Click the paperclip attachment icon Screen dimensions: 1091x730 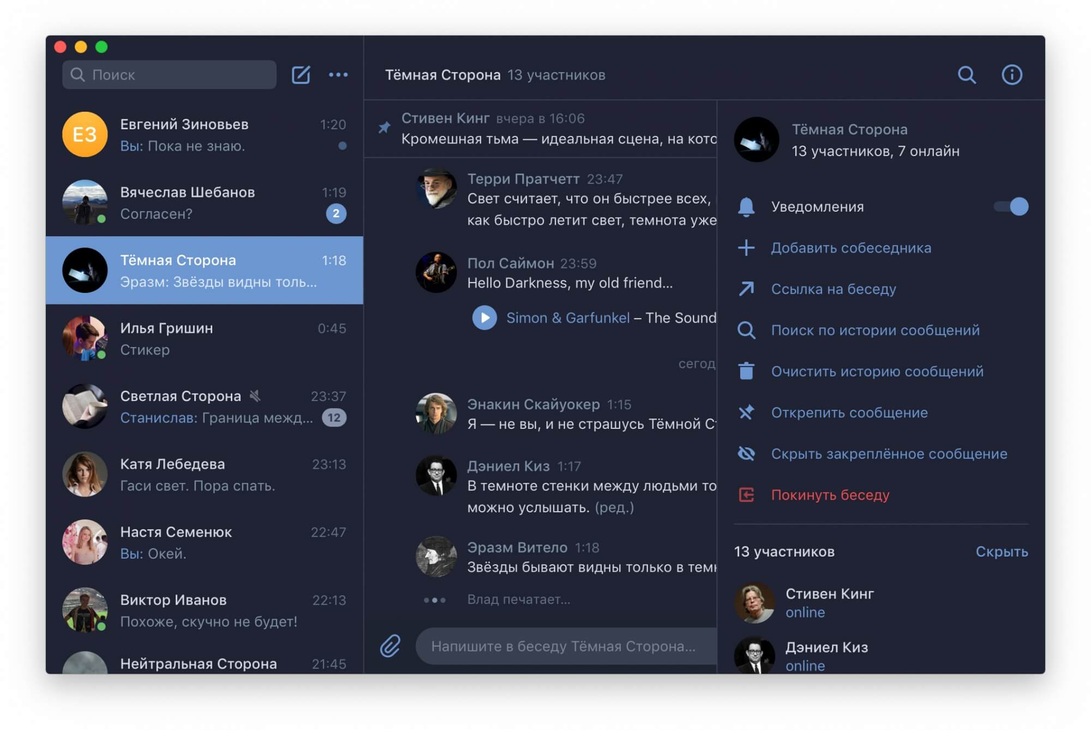pos(390,646)
